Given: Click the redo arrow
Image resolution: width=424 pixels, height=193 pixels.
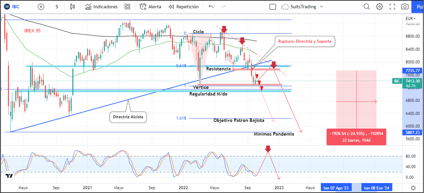Looking at the screenshot, I should point(224,7).
